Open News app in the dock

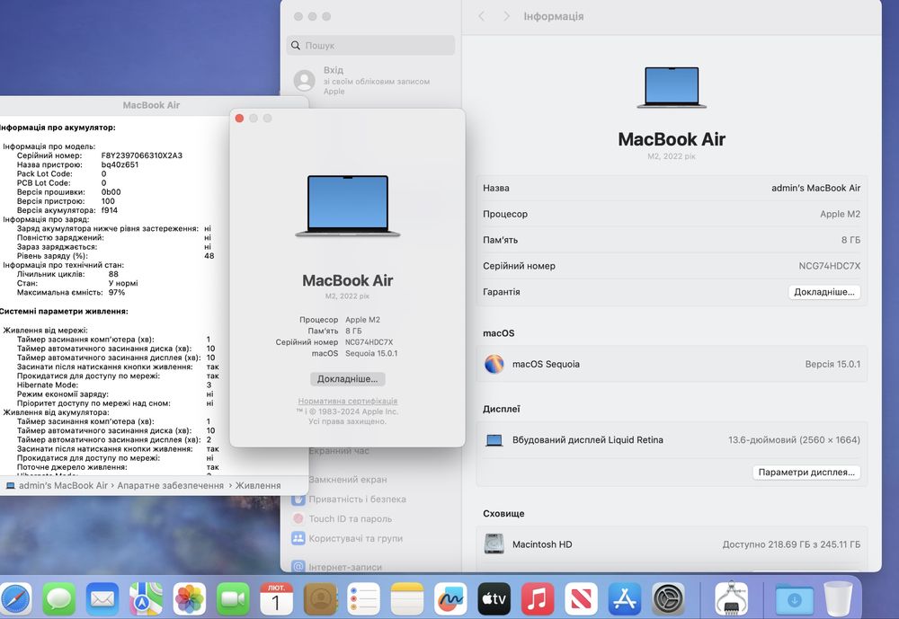point(582,599)
